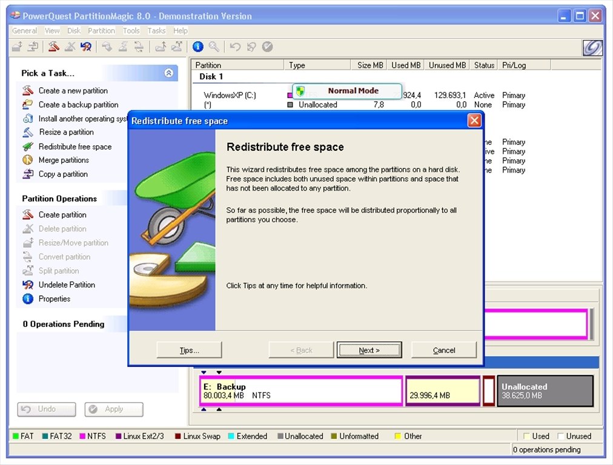Screen dimensions: 613x465
Task: Click the Create a backup partition icon
Action: (28, 104)
